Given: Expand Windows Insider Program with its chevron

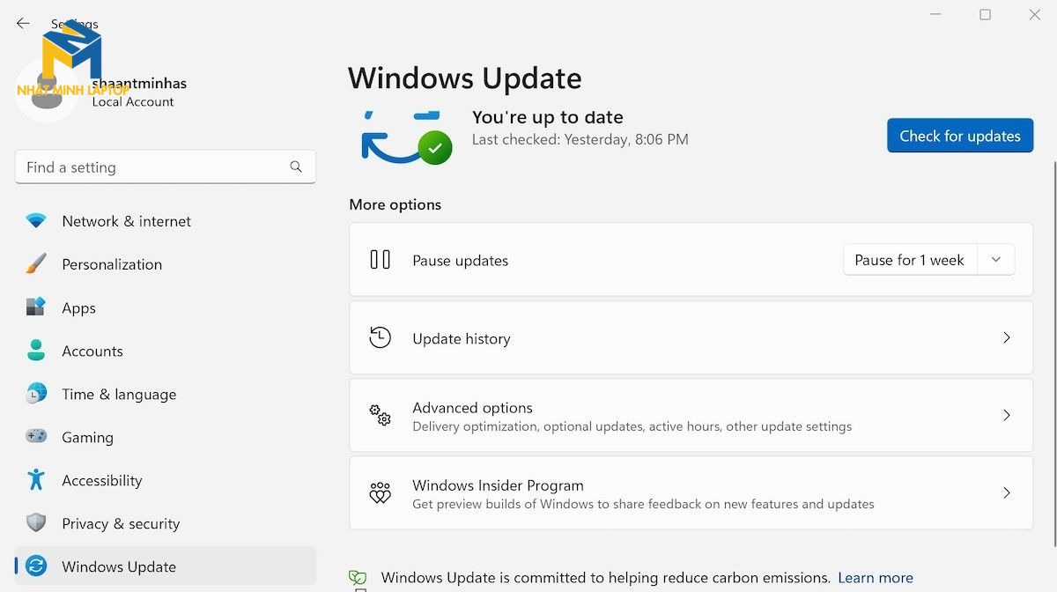Looking at the screenshot, I should [1007, 492].
